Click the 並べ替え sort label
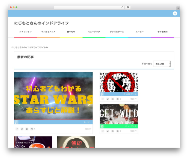Image resolution: width=188 pixels, height=159 pixels. [x=147, y=64]
